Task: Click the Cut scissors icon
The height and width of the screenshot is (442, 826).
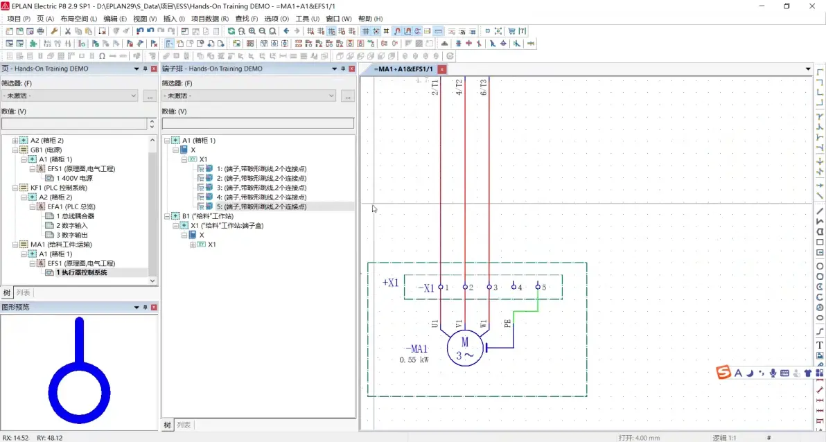Action: coord(68,31)
